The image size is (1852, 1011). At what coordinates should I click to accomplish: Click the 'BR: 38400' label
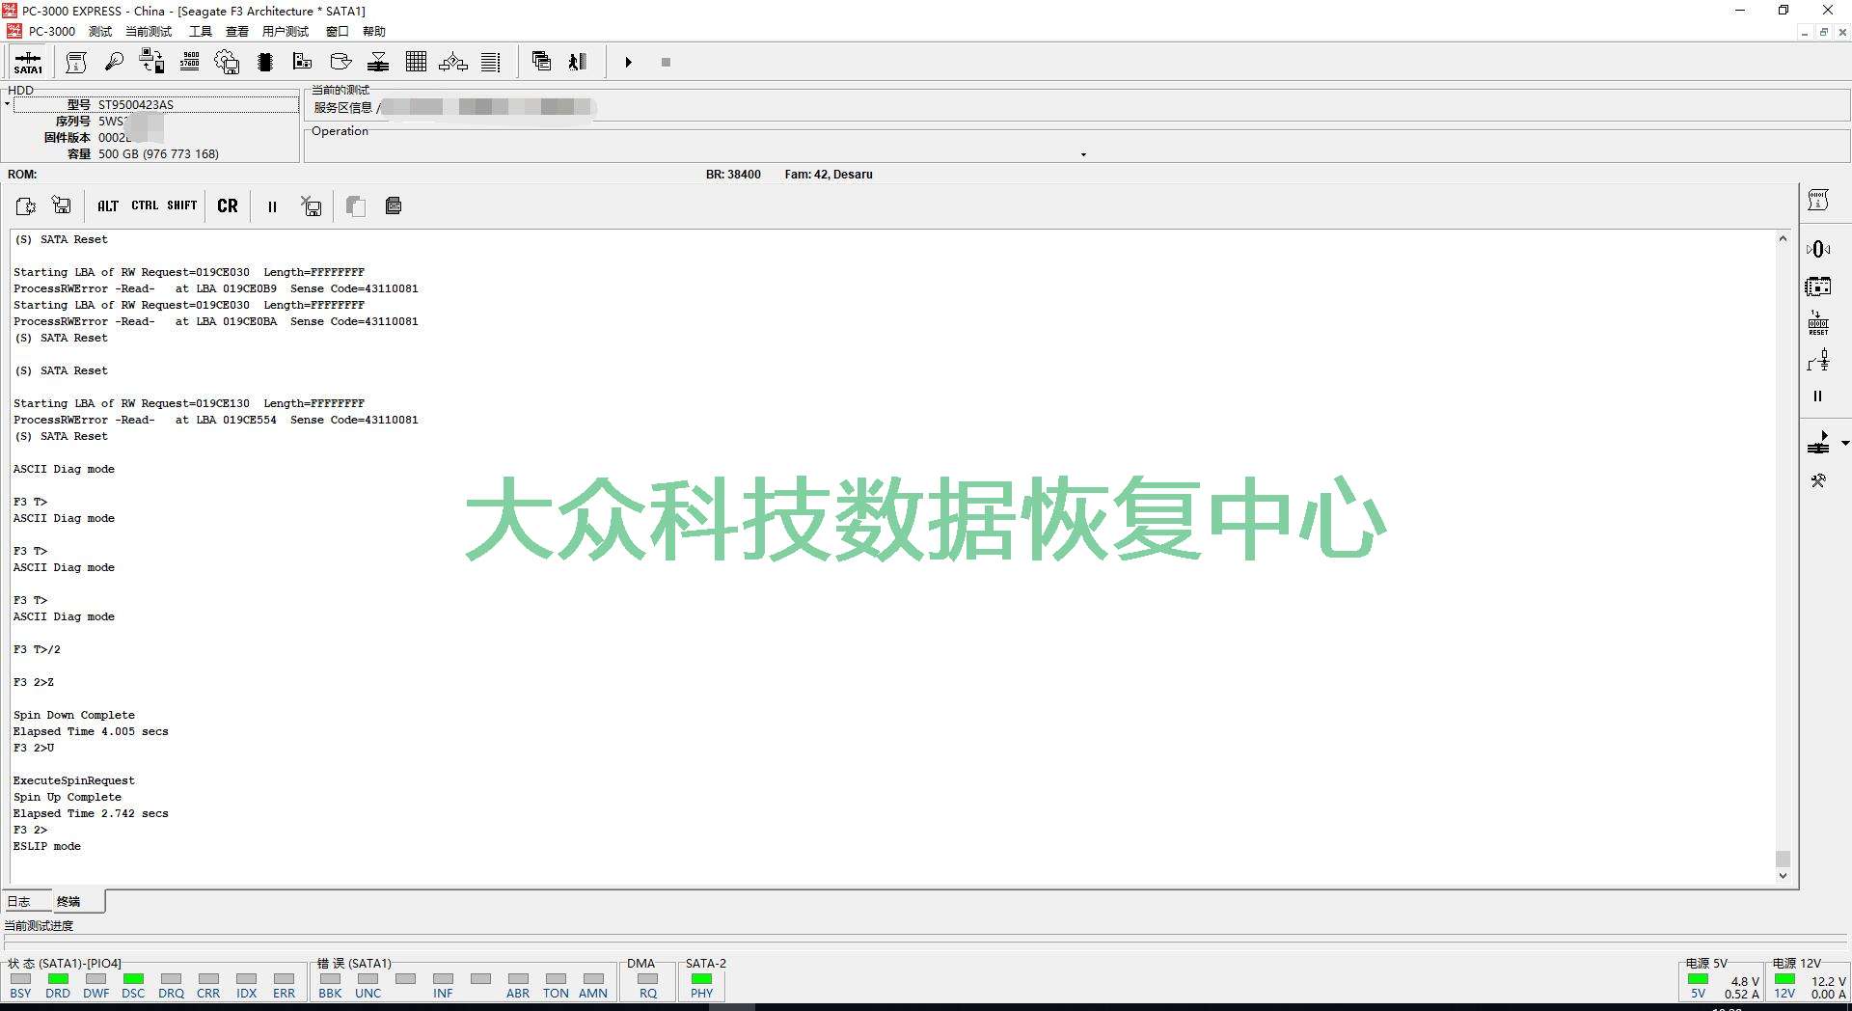tap(733, 175)
